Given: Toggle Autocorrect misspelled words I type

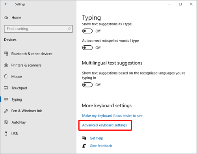Looking at the screenshot, I should pyautogui.click(x=87, y=48).
